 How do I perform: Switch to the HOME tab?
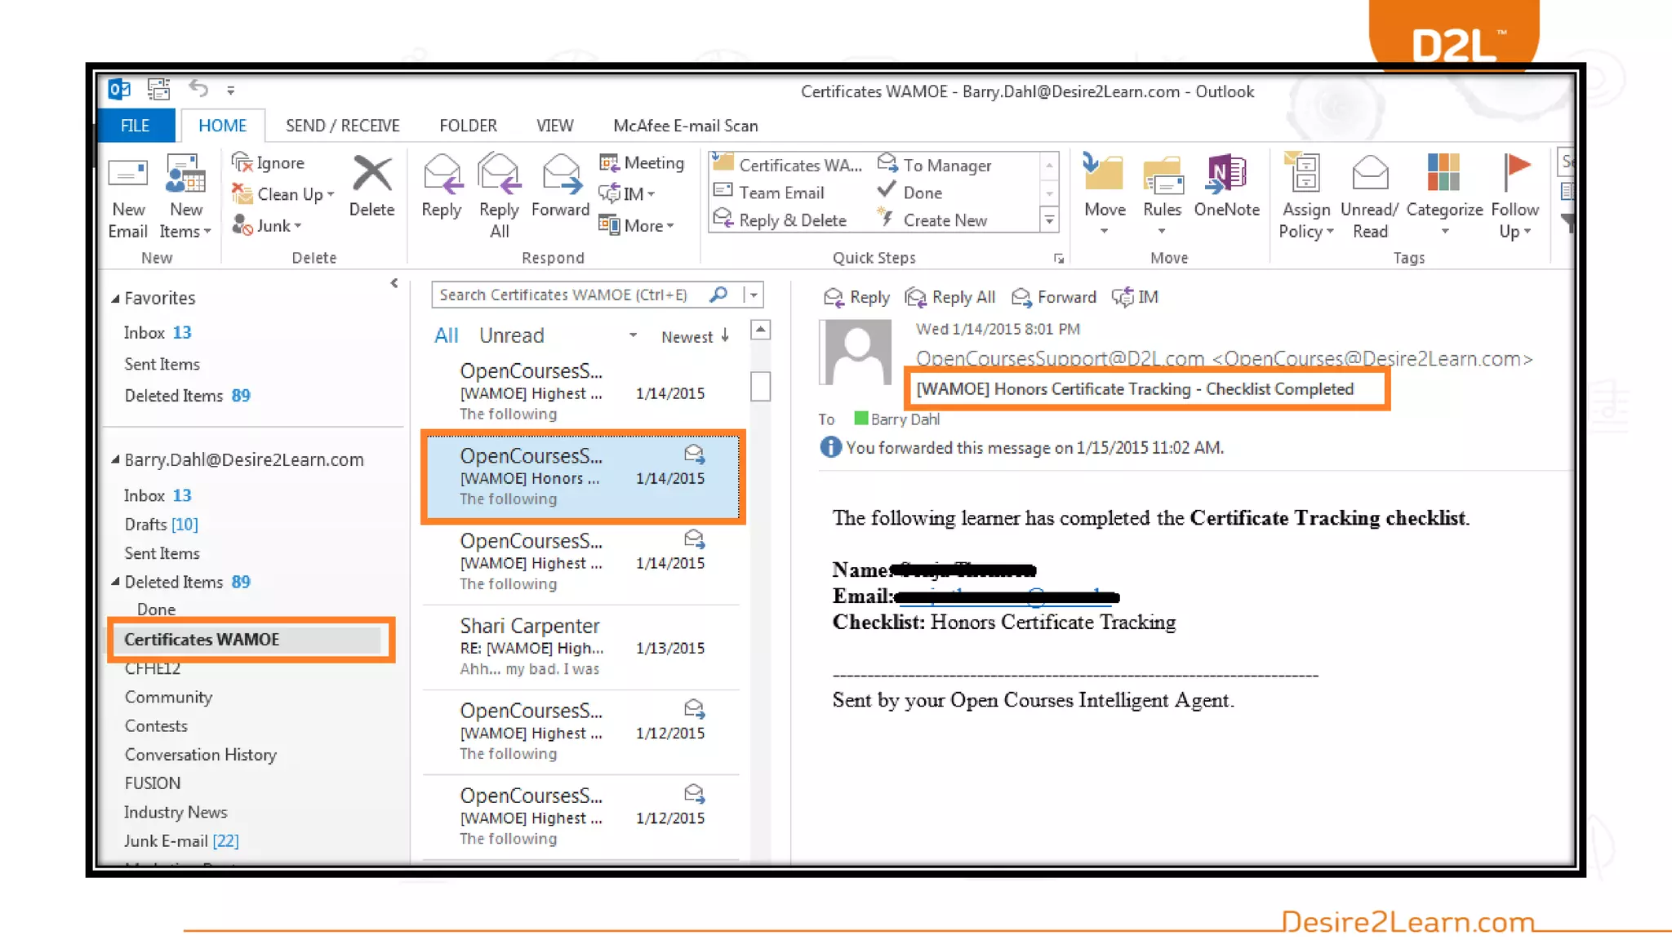222,126
